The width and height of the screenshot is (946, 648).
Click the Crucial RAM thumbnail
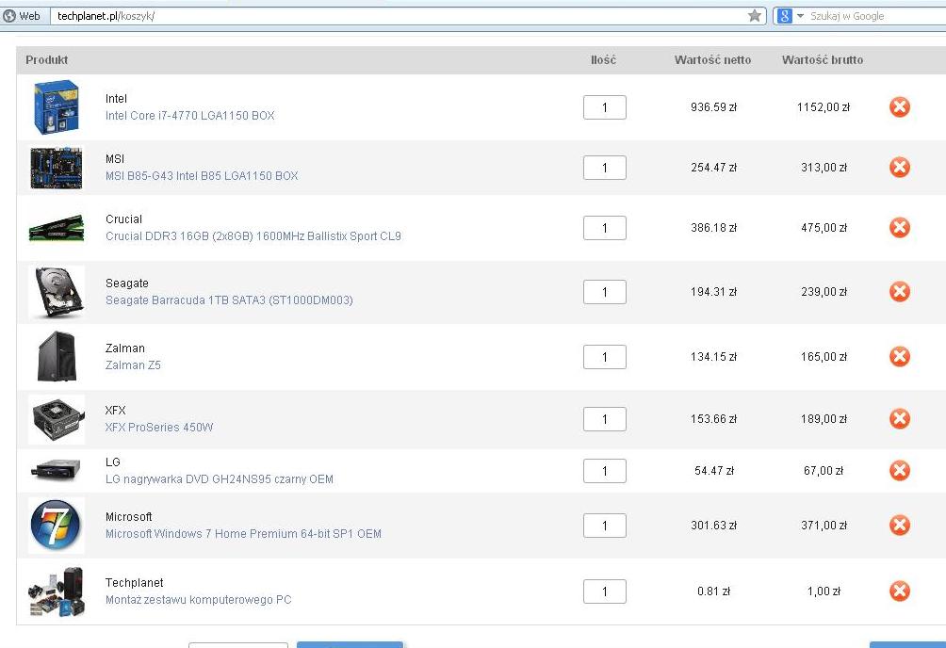(57, 228)
